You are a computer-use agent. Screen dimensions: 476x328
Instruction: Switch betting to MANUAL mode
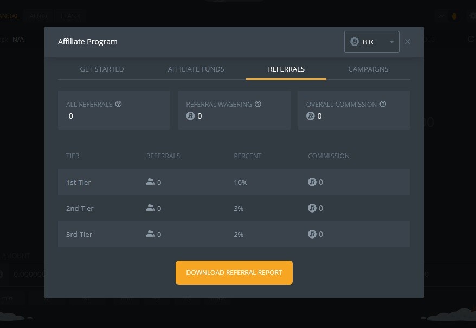point(9,16)
